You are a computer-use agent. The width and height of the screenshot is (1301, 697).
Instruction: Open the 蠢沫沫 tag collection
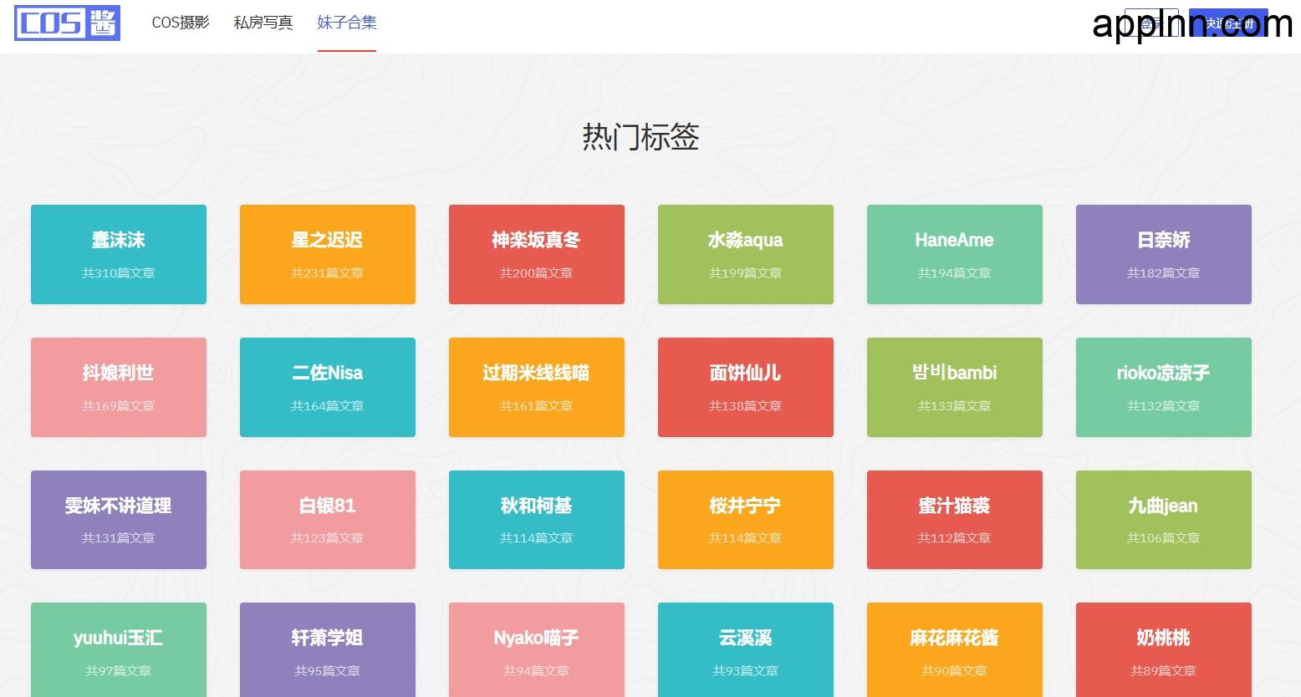(x=118, y=254)
